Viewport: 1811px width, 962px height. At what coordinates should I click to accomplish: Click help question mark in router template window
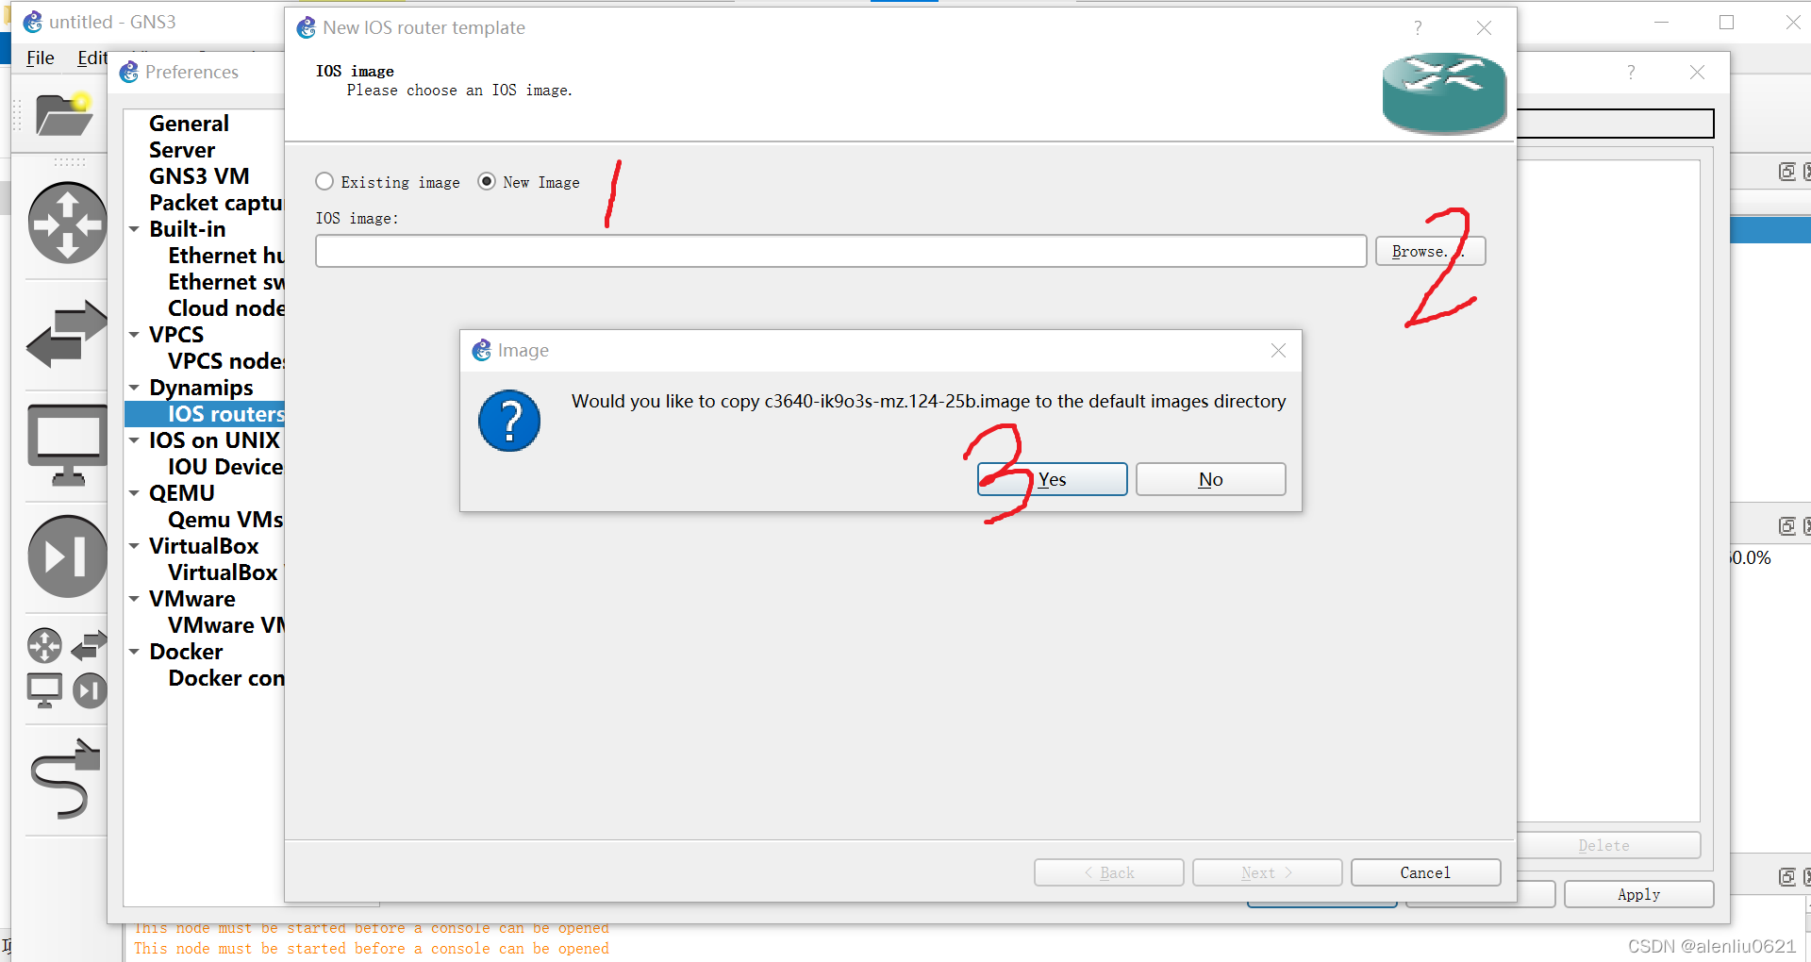(1418, 28)
